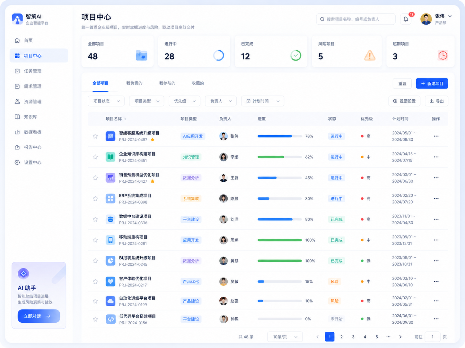Expand the 项目状态 filter dropdown

point(106,101)
